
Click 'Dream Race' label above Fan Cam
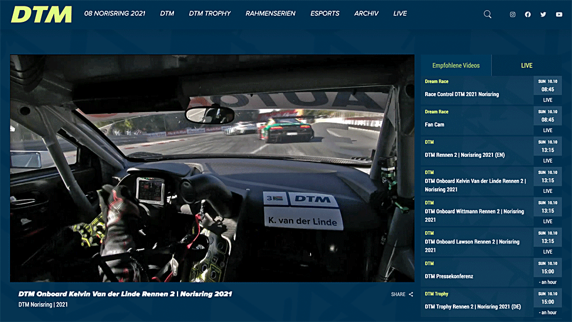click(436, 111)
